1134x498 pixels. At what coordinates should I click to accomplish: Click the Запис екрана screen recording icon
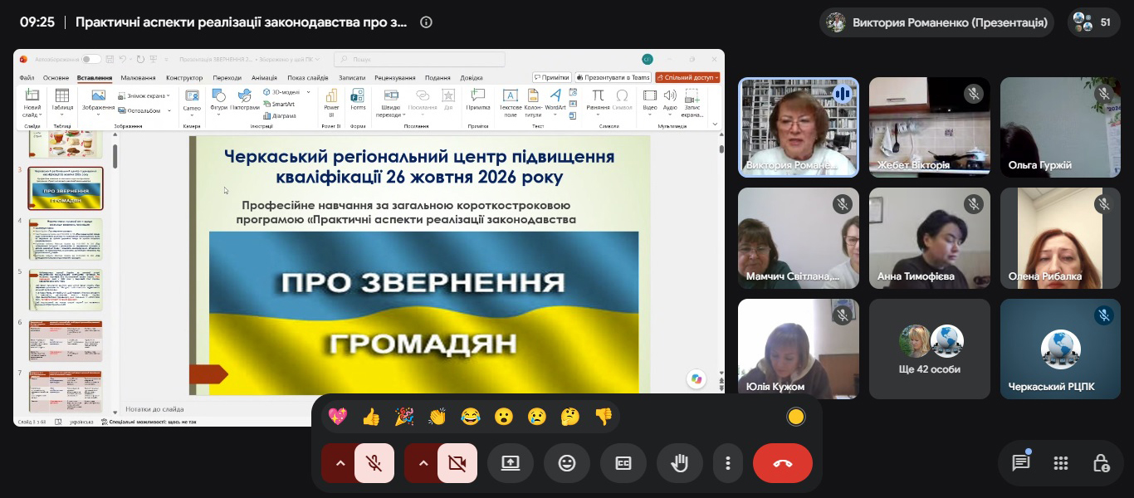pos(692,102)
